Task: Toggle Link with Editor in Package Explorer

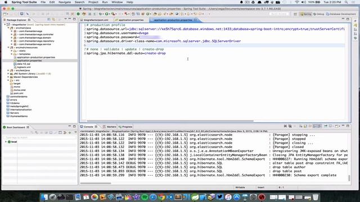Action: click(x=53, y=20)
